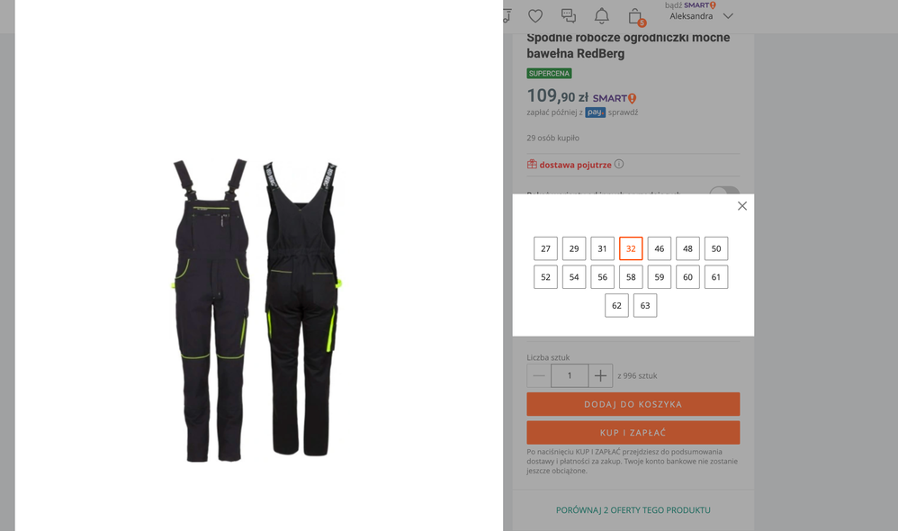Select size 46 option

click(x=660, y=248)
